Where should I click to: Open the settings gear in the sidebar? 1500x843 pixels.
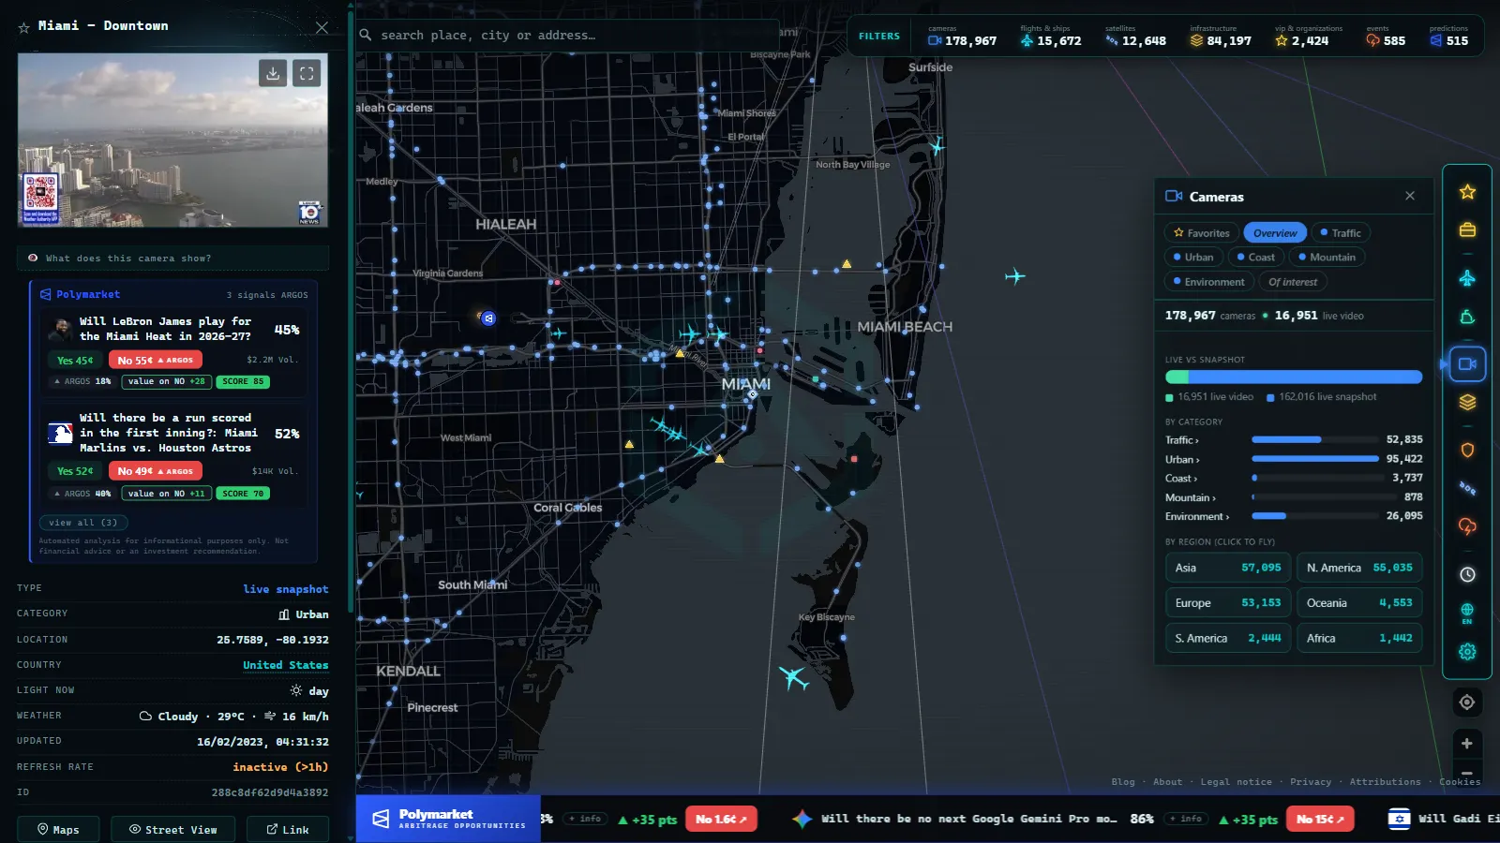(x=1467, y=652)
